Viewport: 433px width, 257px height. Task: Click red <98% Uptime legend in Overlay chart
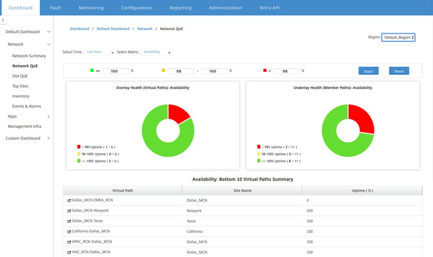click(x=96, y=147)
